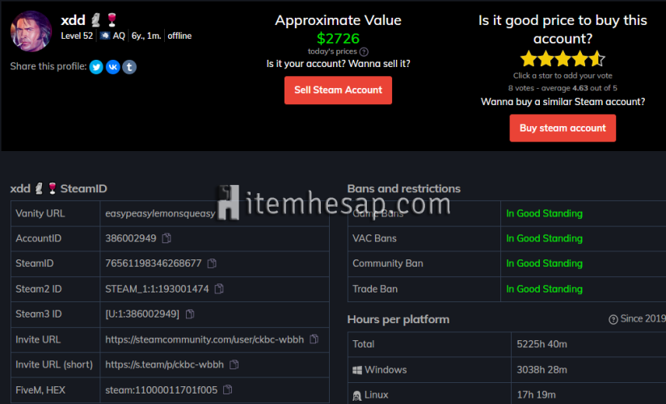Click the Since 2019 help icon
The height and width of the screenshot is (404, 666).
click(x=613, y=319)
